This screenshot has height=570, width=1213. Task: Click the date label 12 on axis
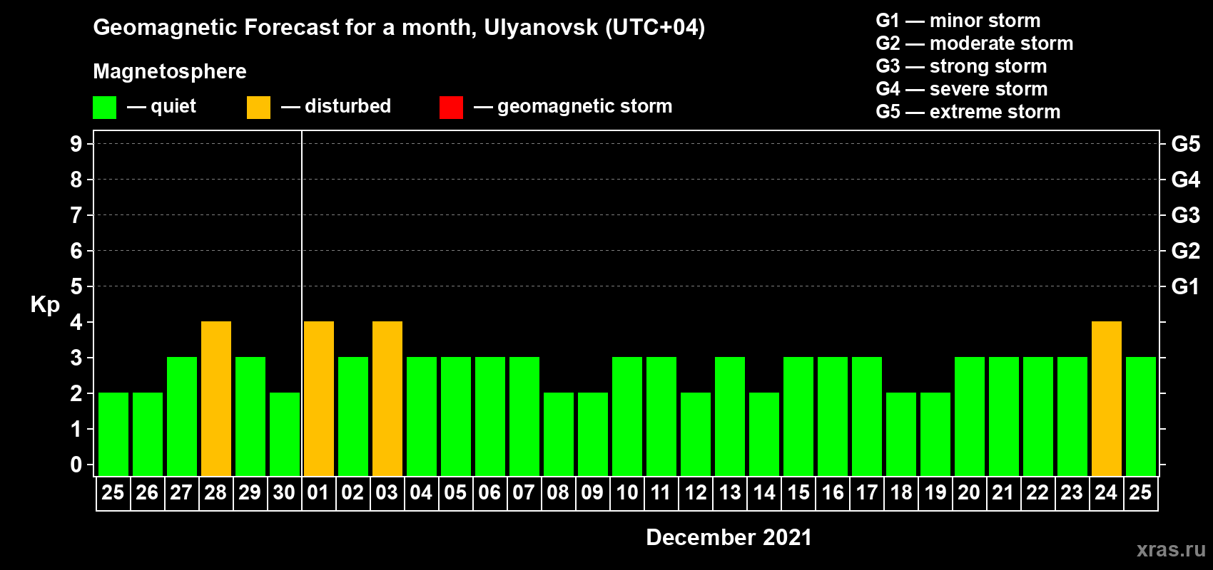click(696, 492)
